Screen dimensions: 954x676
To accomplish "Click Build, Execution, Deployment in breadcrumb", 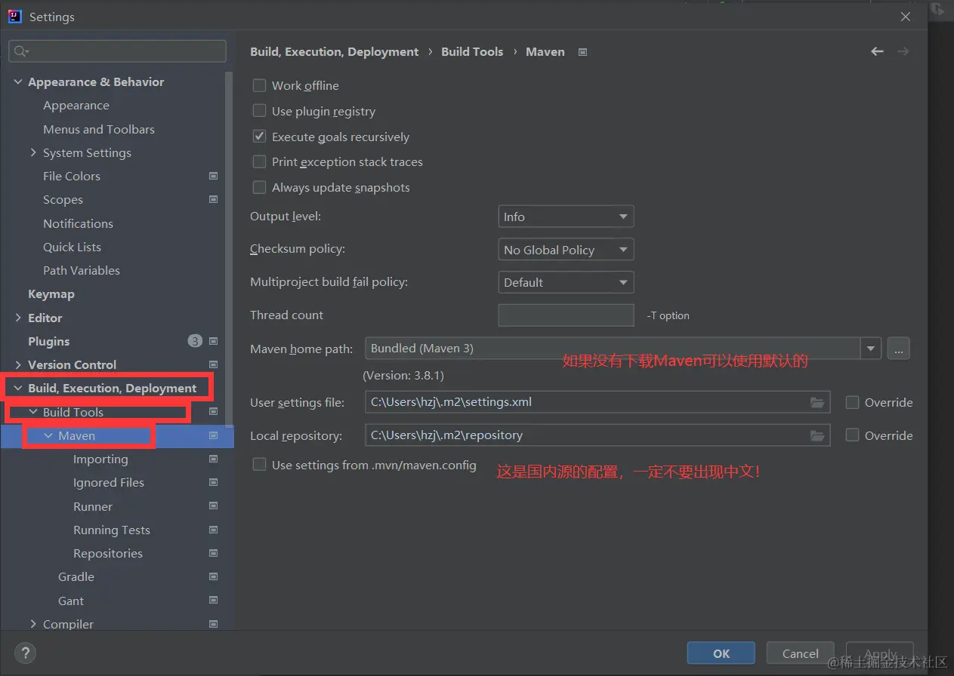I will coord(335,52).
